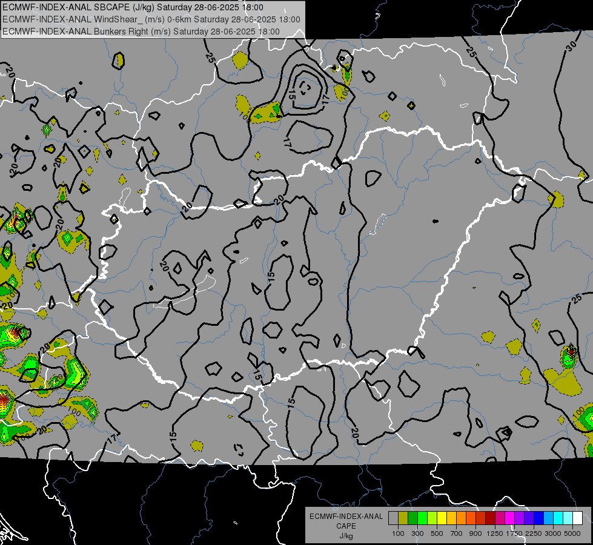Click the legend unit J/kg

click(346, 536)
